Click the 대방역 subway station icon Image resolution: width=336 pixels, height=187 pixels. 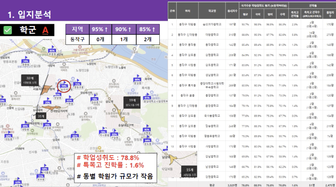pos(51,63)
